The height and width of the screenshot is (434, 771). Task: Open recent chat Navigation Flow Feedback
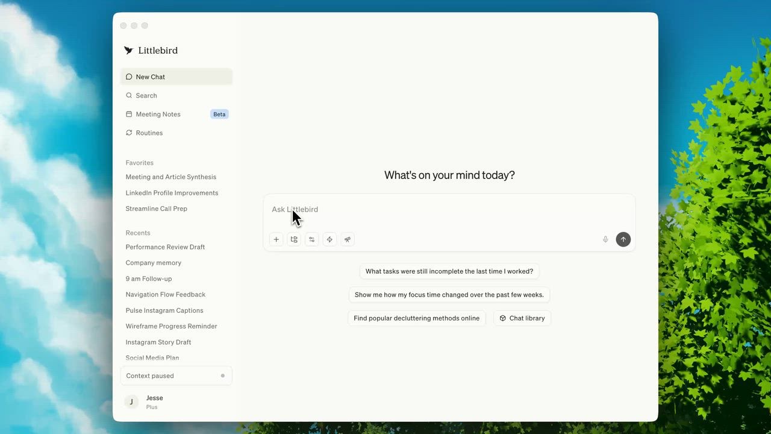[x=166, y=295]
